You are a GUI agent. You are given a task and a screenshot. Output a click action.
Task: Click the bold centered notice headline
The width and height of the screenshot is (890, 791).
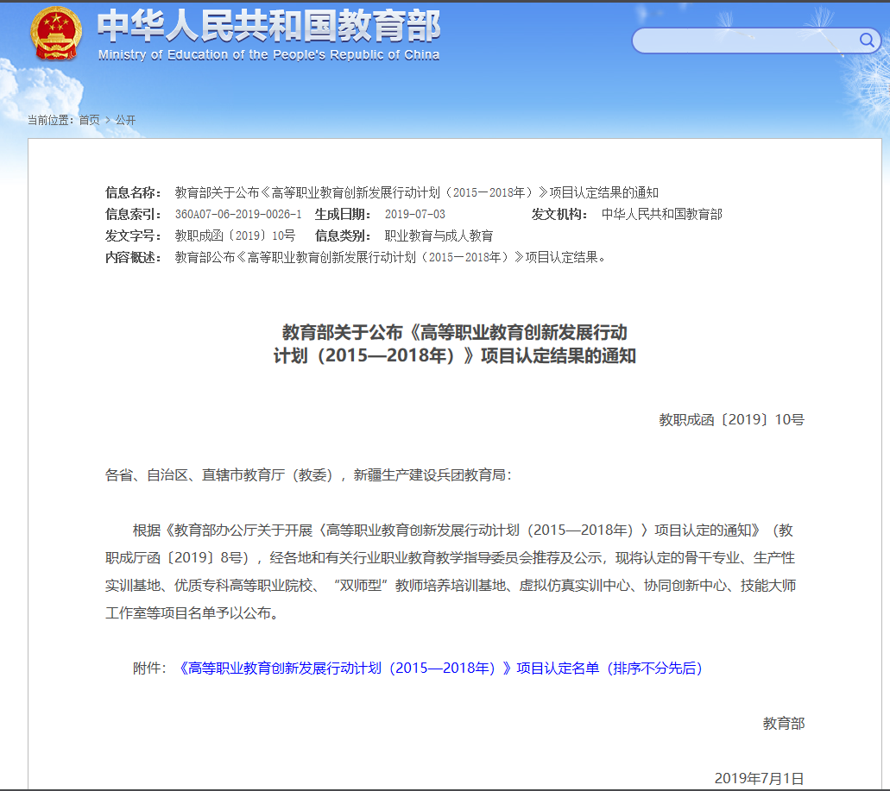[x=454, y=343]
